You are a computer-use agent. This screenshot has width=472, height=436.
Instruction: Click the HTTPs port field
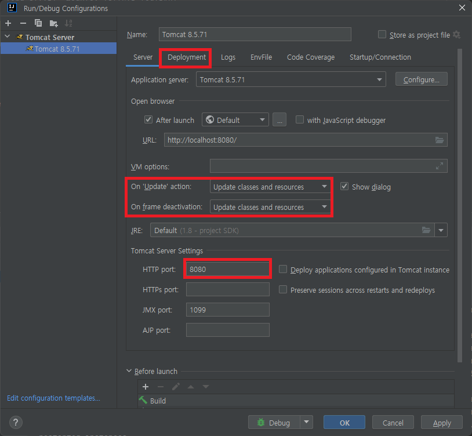coord(227,289)
